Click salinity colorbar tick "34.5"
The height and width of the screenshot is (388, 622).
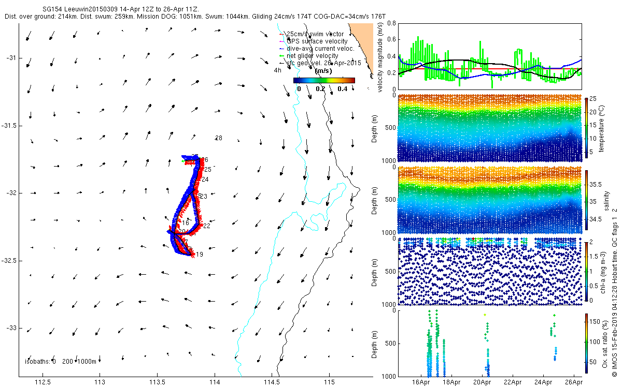595,220
